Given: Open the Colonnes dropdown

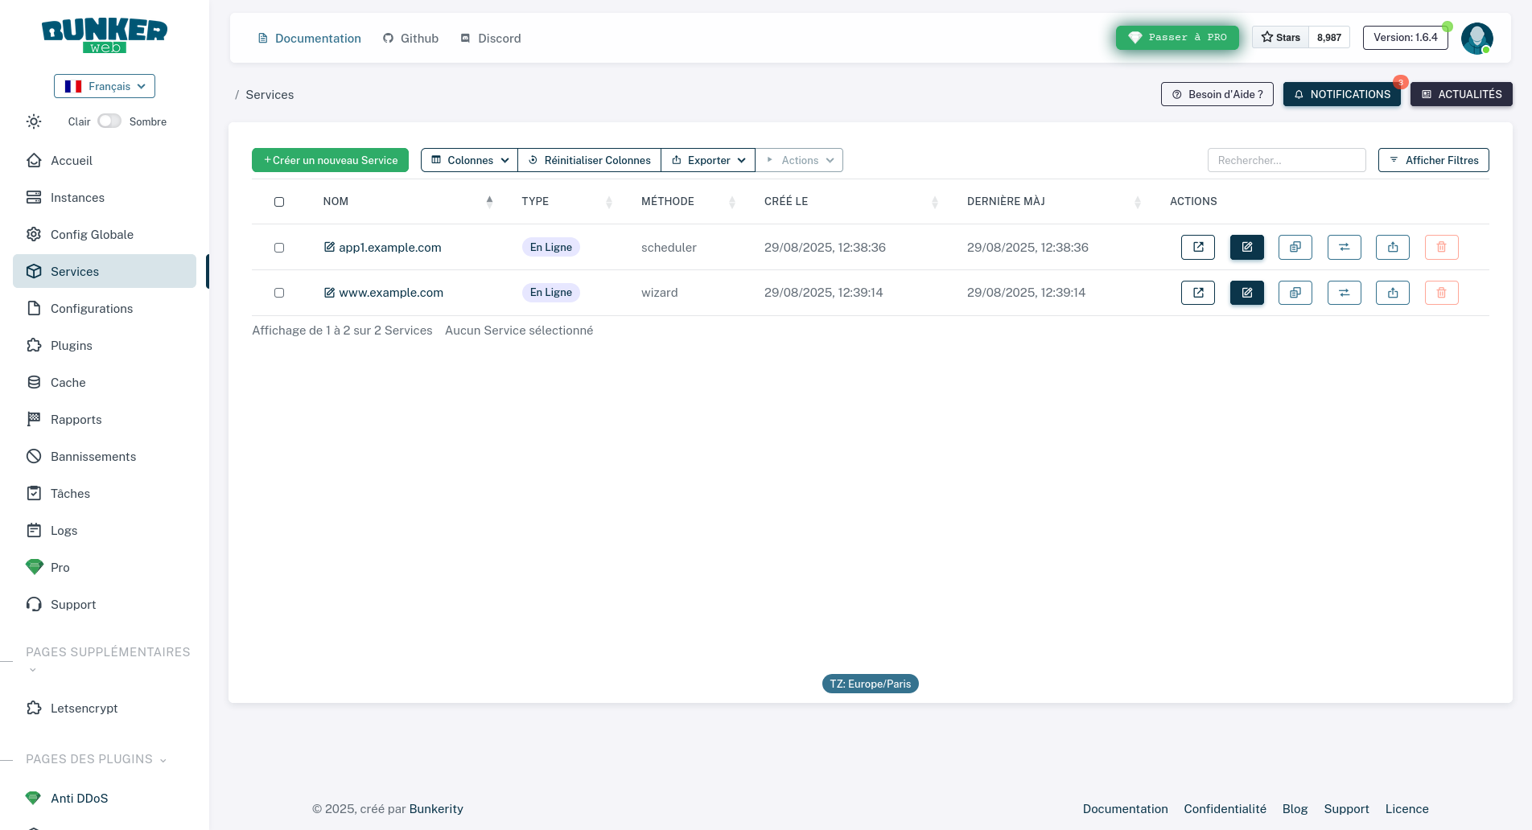Looking at the screenshot, I should [468, 160].
